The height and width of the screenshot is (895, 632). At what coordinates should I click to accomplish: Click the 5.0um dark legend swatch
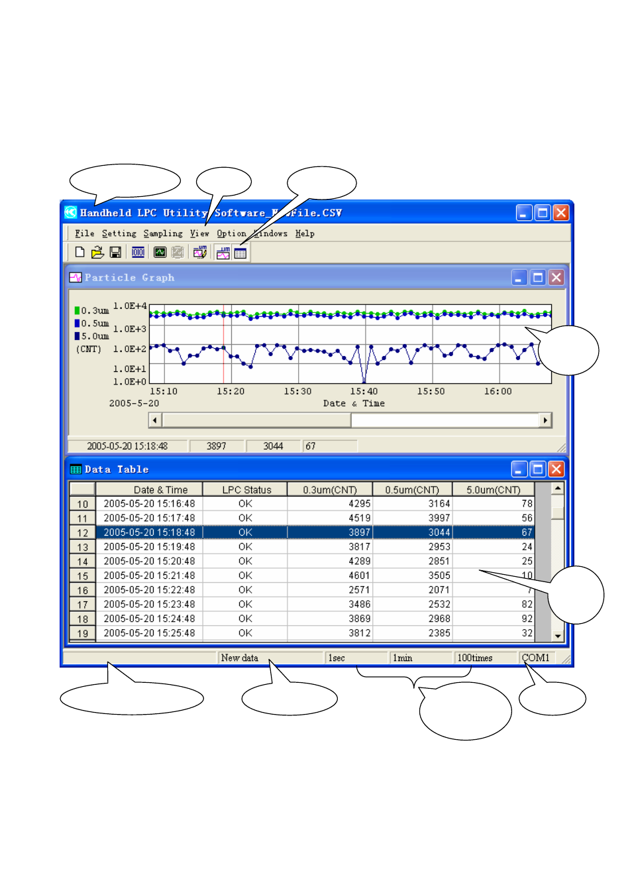click(x=77, y=336)
